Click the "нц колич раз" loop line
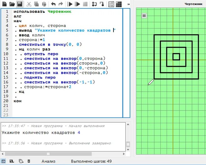 point(35,49)
